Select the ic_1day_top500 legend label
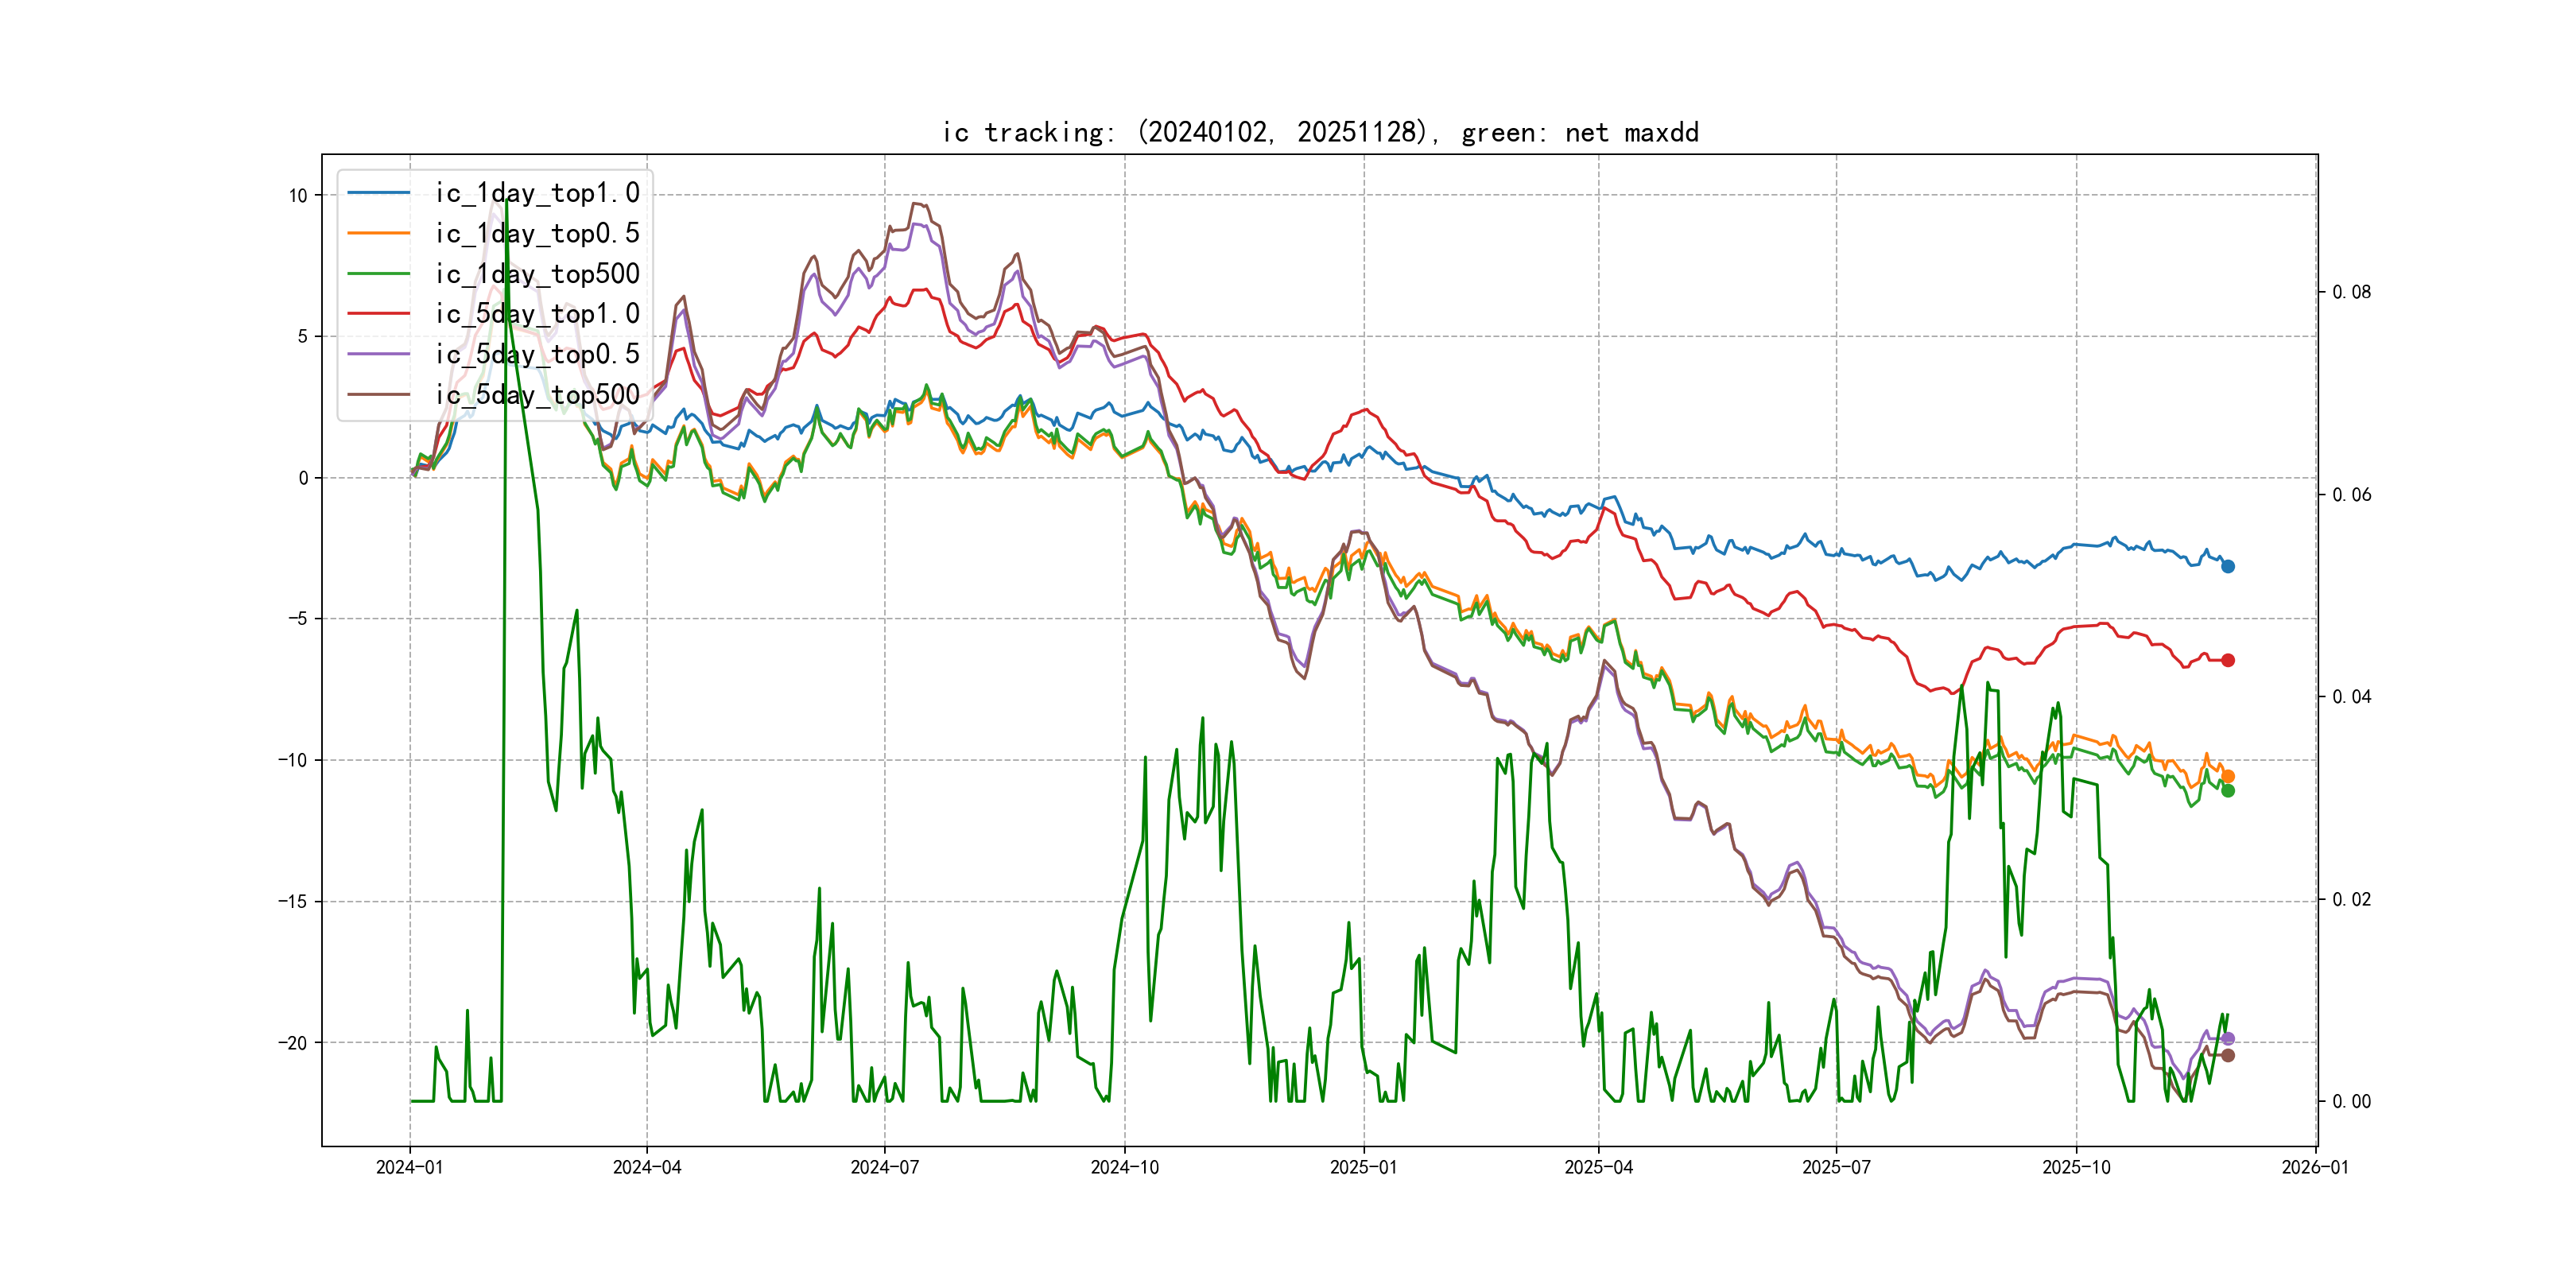 pyautogui.click(x=537, y=274)
